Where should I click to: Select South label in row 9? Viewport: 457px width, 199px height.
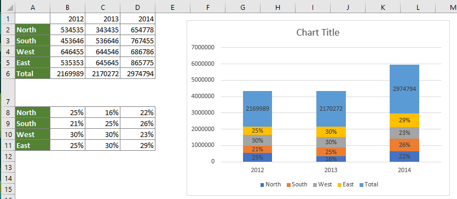[33, 123]
